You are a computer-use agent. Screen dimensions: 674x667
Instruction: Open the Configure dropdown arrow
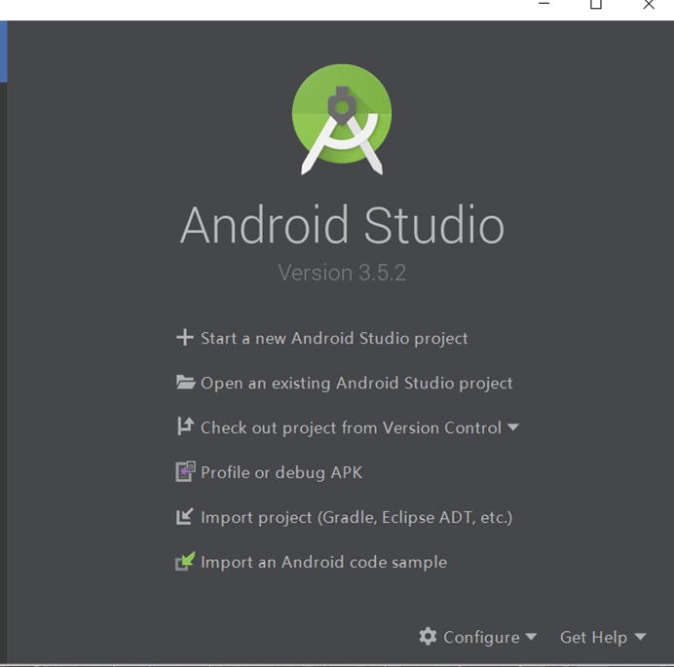[531, 637]
